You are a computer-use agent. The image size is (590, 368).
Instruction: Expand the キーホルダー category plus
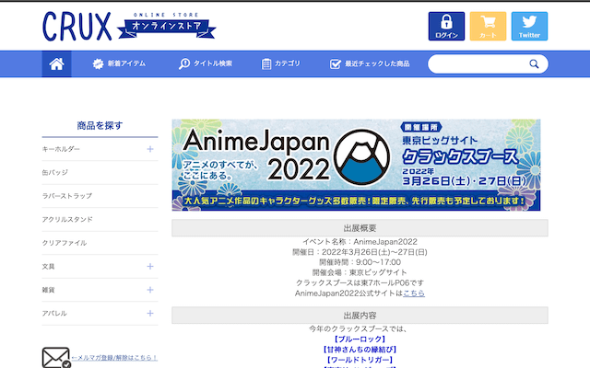coord(149,149)
